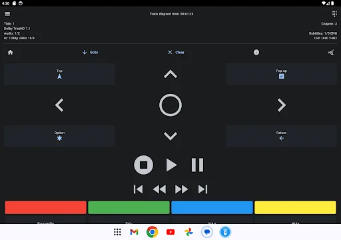
Task: Click the 'Out: UHD 24Hz' text
Action: pyautogui.click(x=326, y=38)
